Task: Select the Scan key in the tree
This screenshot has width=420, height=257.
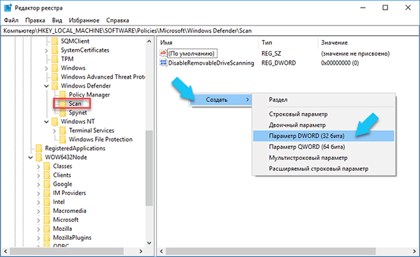Action: coord(75,104)
